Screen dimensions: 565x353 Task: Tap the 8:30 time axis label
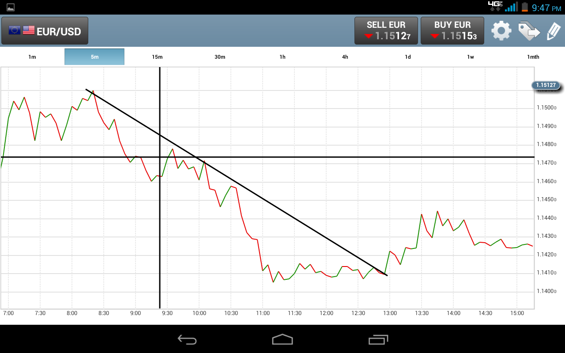104,313
